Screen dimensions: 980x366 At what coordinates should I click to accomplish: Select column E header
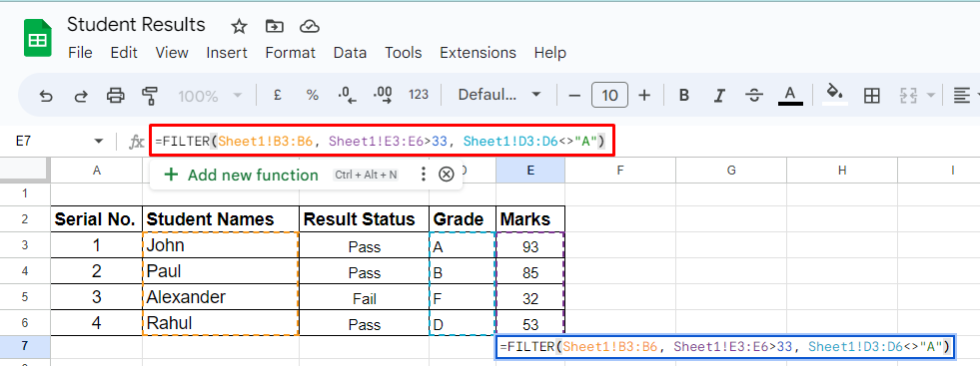(x=530, y=171)
